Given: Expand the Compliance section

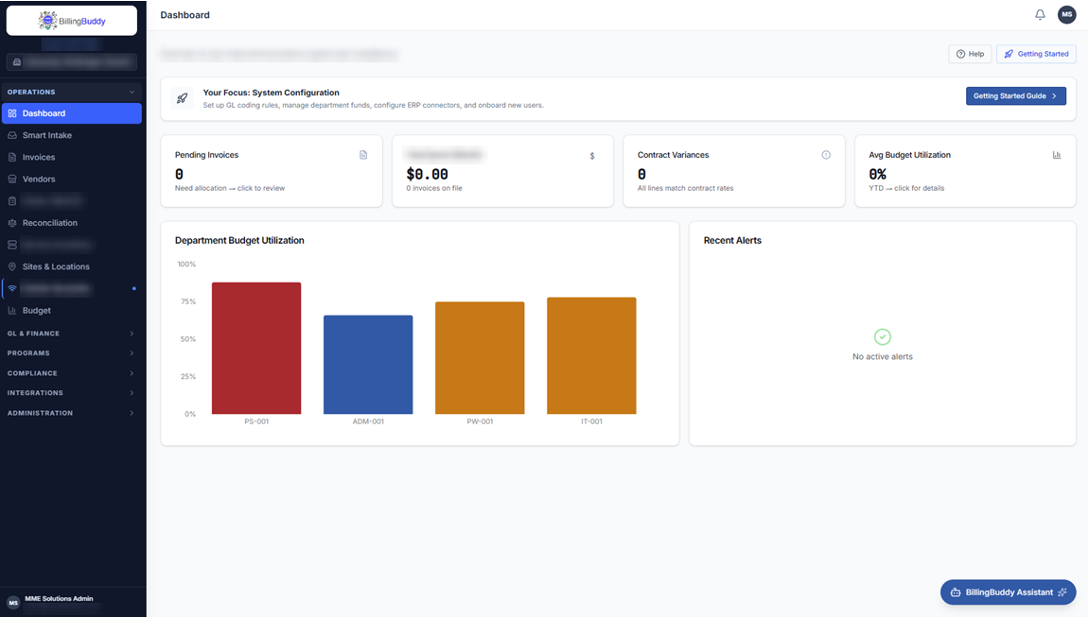Looking at the screenshot, I should click(x=71, y=373).
